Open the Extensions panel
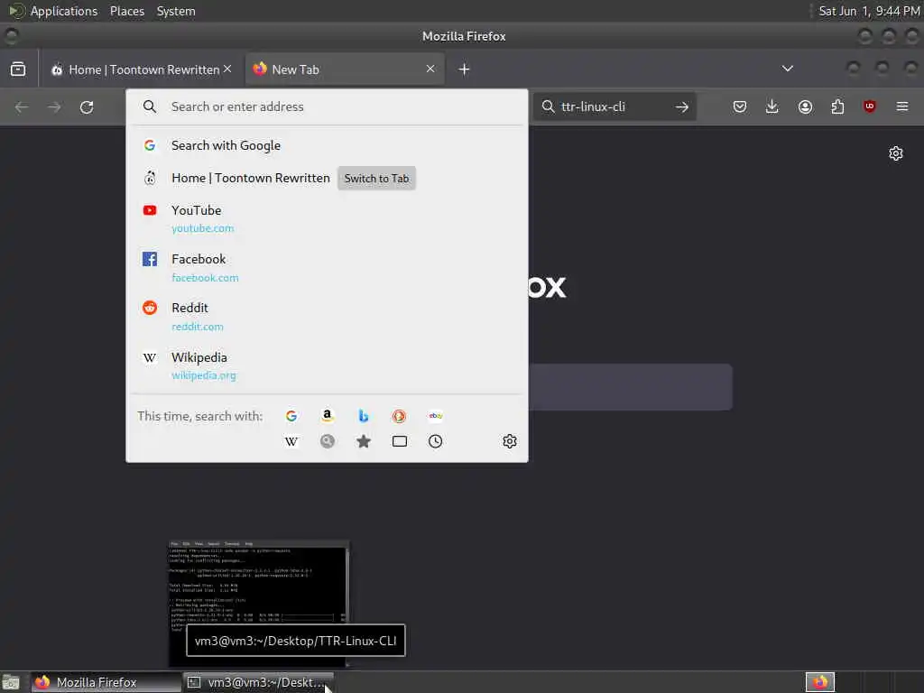The width and height of the screenshot is (924, 693). pyautogui.click(x=837, y=106)
